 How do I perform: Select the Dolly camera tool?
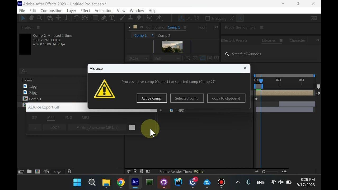pos(66,18)
